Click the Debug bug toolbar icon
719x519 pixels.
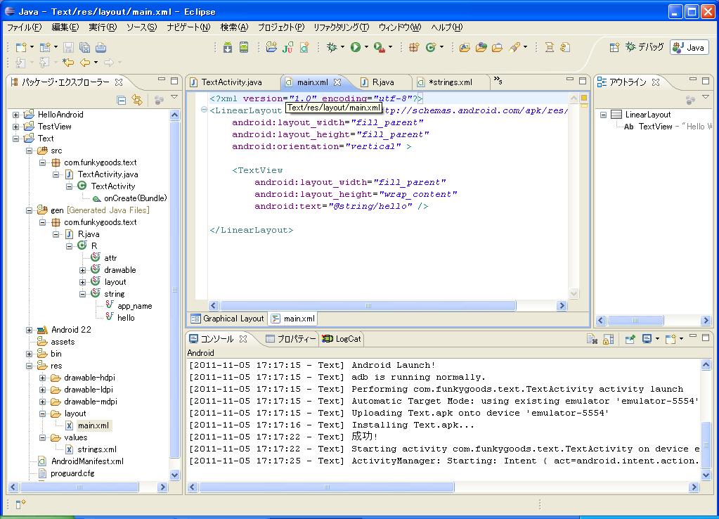[x=332, y=47]
